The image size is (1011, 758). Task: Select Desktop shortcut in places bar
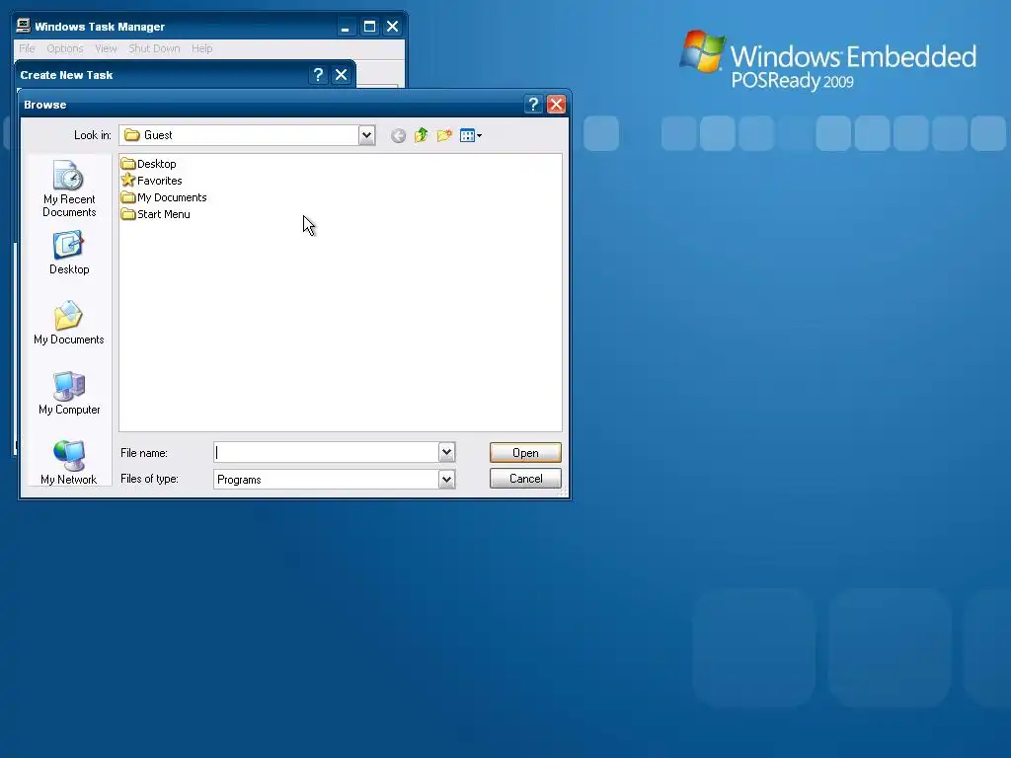69,254
